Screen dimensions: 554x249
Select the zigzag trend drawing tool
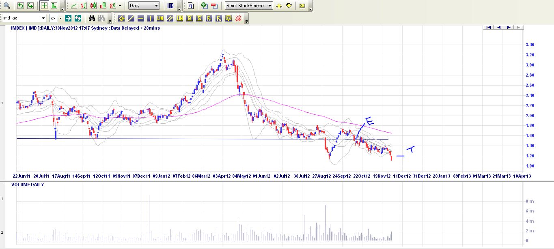pos(121,18)
